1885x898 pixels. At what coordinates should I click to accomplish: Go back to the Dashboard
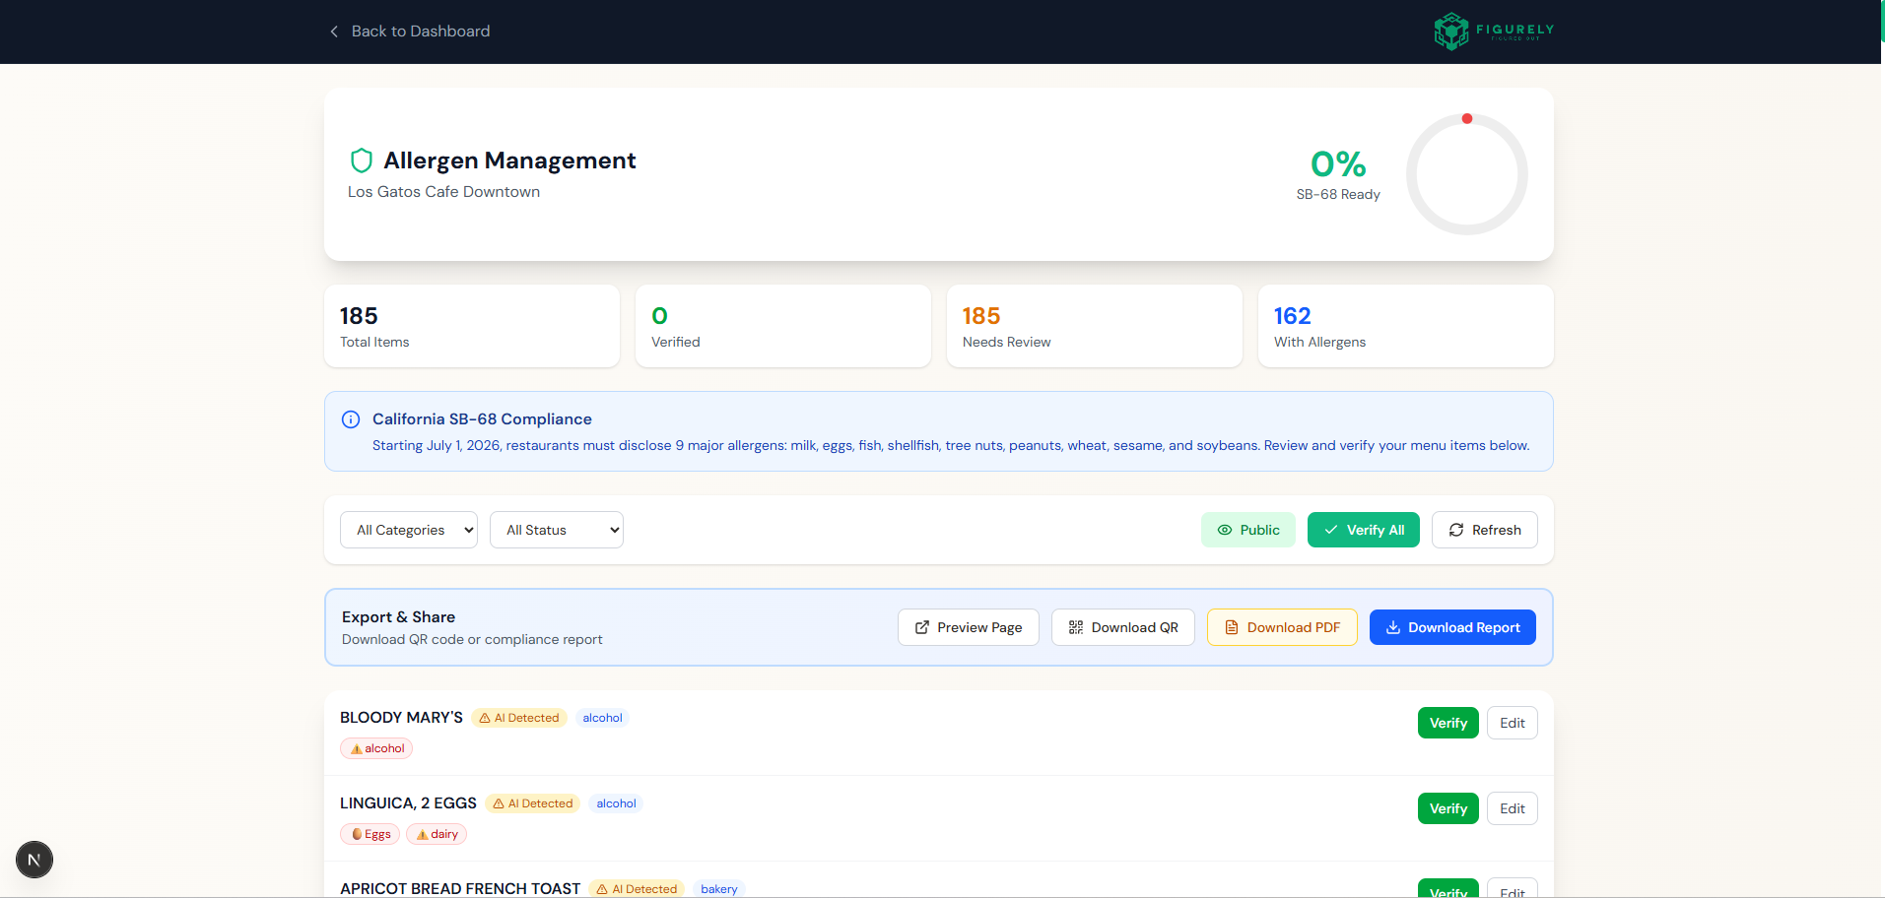click(421, 31)
